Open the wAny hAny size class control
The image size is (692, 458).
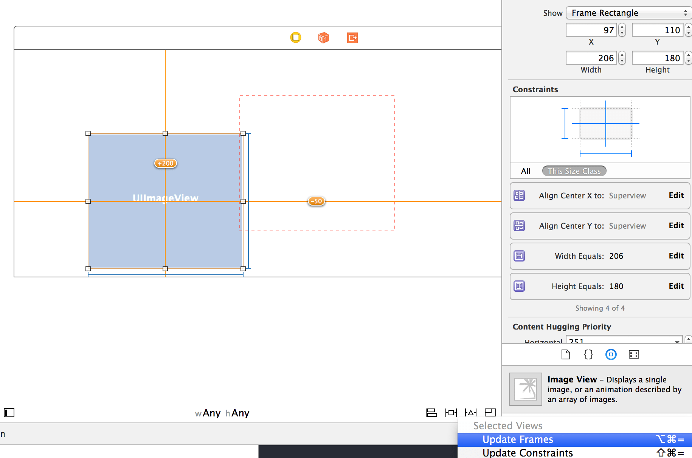(x=222, y=413)
